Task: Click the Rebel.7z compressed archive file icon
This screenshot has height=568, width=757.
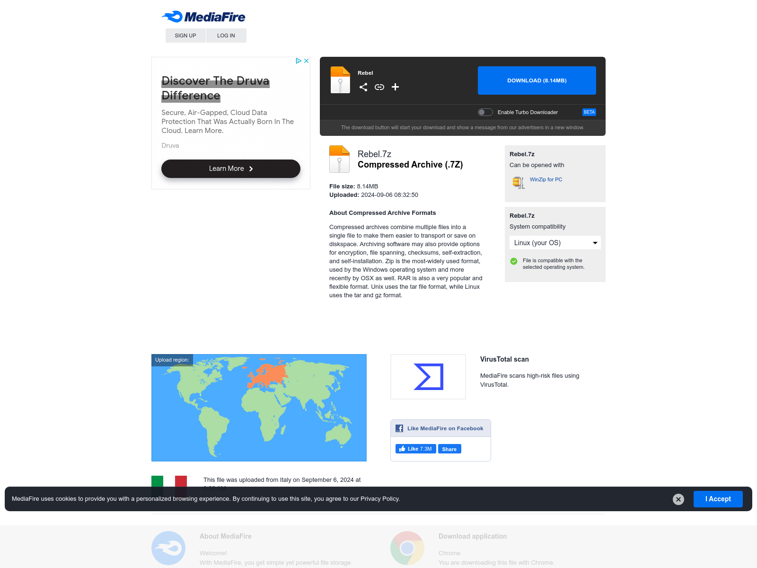Action: pos(339,159)
